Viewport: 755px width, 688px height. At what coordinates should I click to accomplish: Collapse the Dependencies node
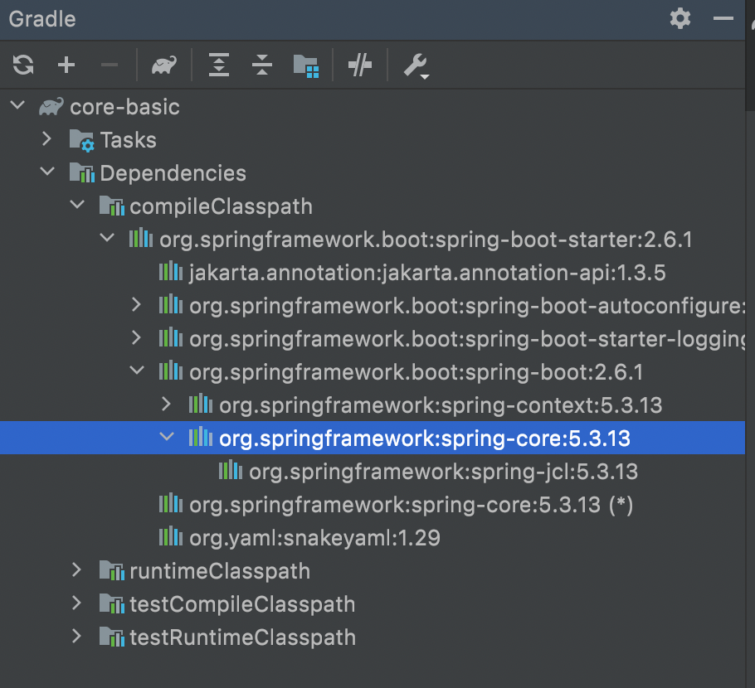click(x=47, y=172)
